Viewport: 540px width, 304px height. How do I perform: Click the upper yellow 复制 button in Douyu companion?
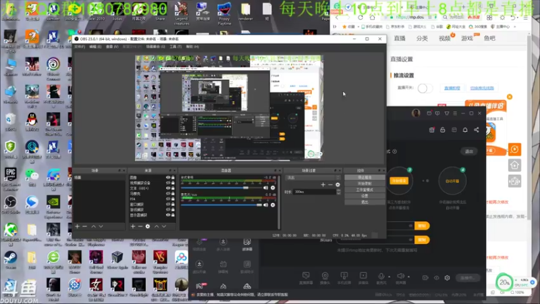(422, 226)
